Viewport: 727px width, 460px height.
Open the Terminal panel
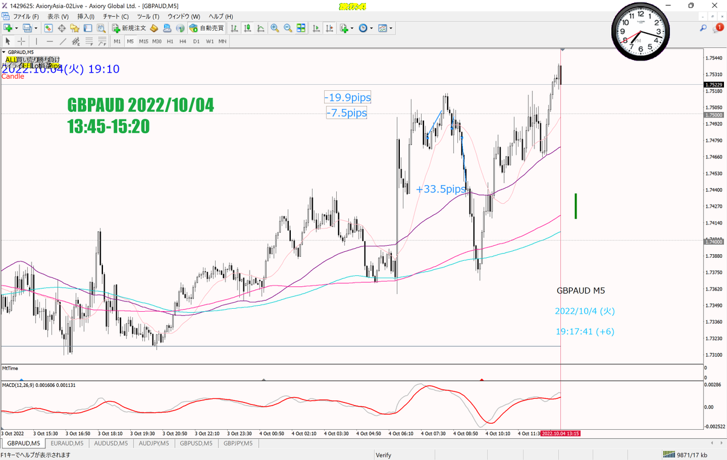(88, 28)
